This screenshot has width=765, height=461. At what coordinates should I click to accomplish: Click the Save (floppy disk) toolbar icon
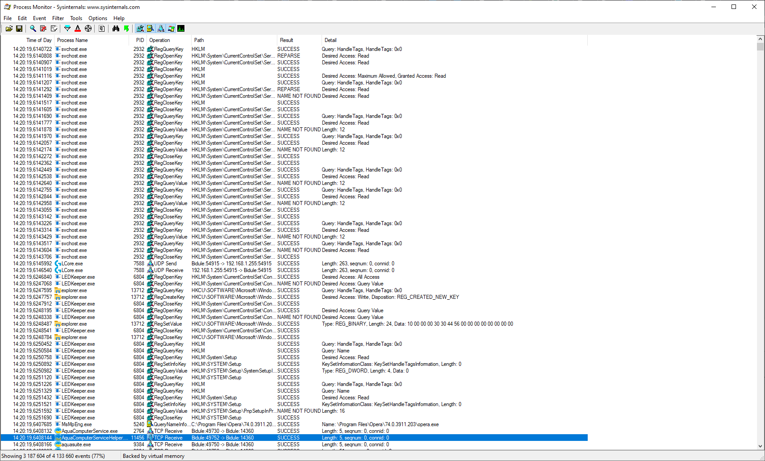click(19, 29)
